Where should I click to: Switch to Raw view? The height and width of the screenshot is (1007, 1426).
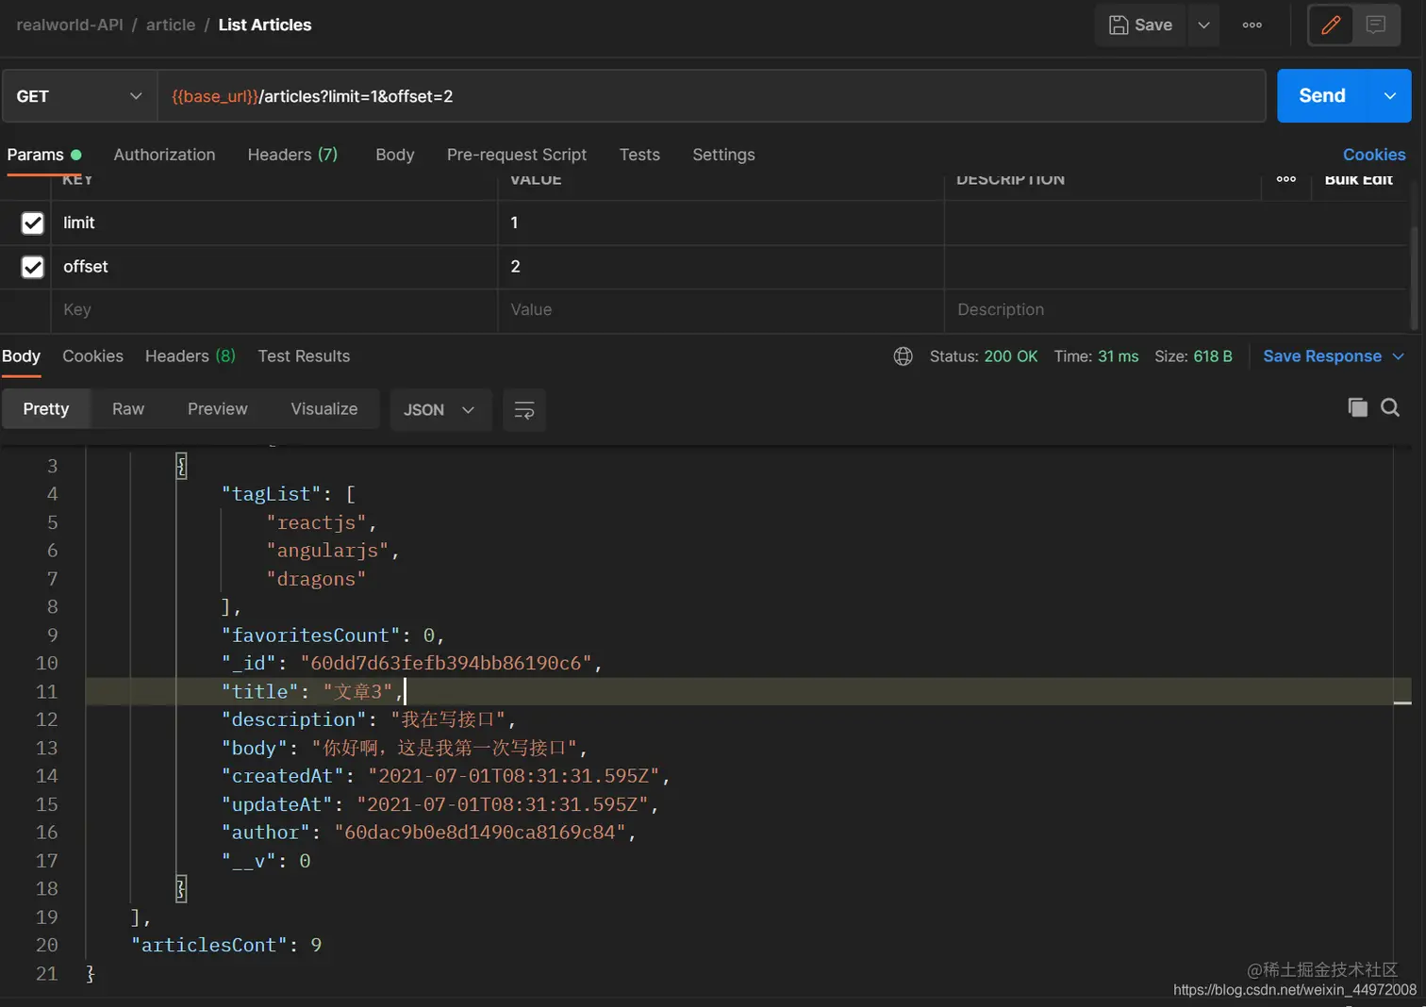(x=128, y=409)
